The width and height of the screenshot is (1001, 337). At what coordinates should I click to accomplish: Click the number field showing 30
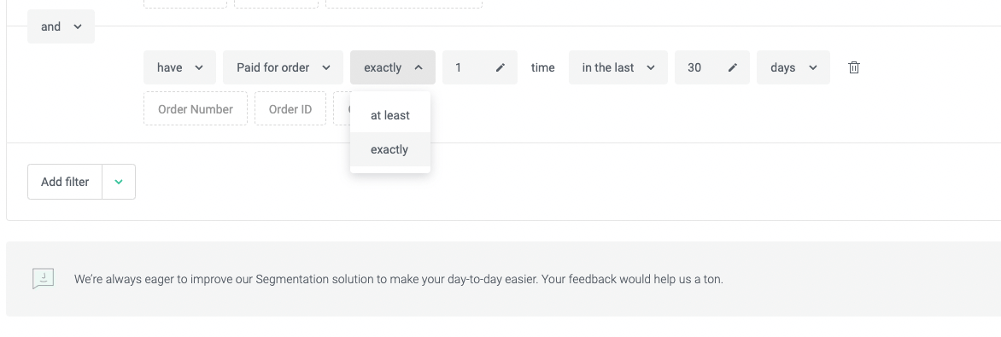pos(711,67)
